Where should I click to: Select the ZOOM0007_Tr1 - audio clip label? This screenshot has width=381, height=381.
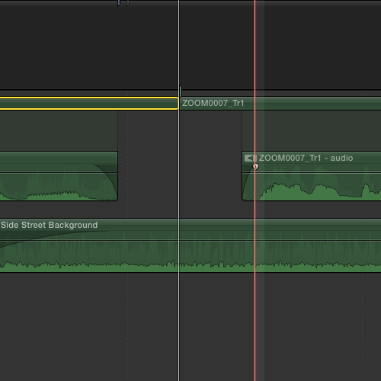(x=306, y=158)
